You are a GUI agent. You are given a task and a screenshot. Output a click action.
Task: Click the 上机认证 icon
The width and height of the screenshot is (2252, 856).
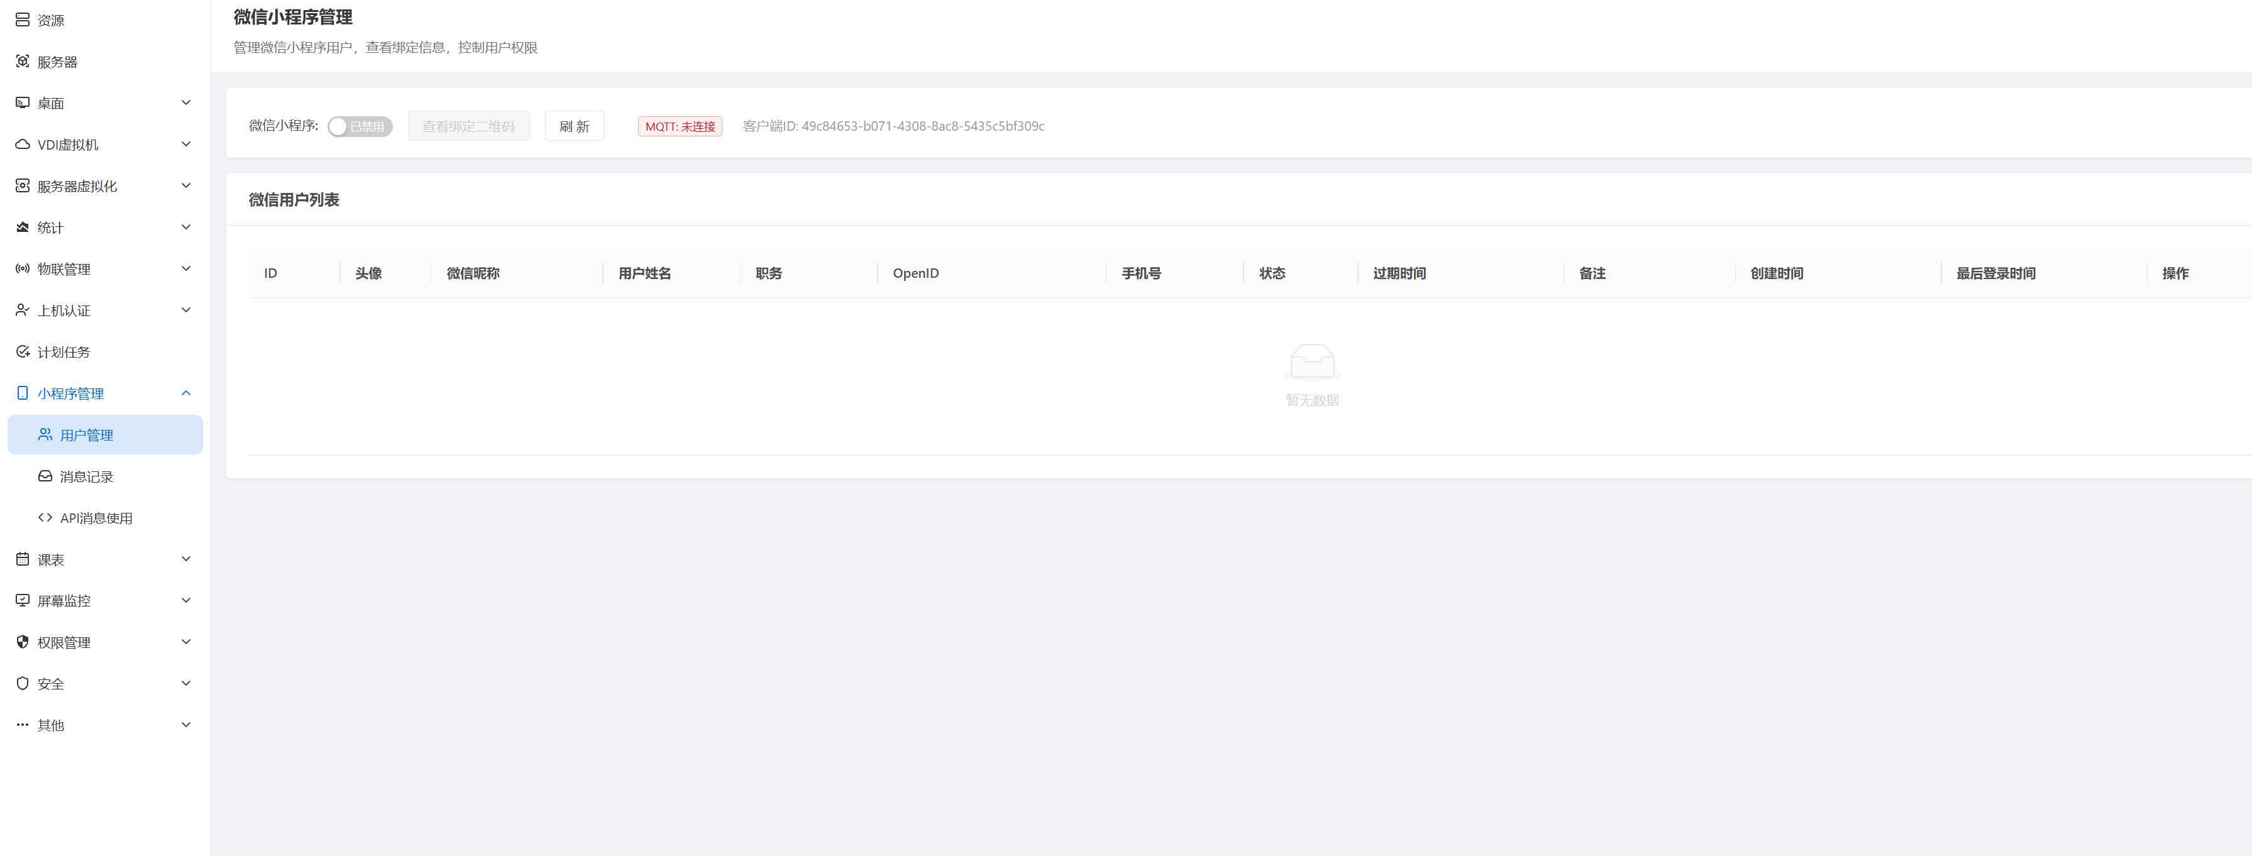(x=23, y=309)
